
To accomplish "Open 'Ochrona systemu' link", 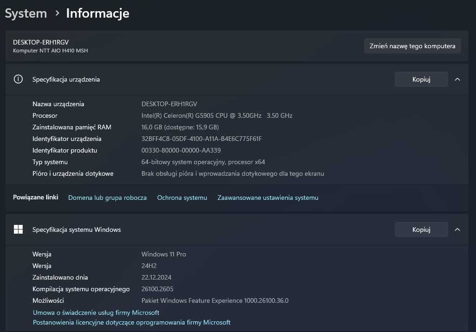I will click(182, 198).
